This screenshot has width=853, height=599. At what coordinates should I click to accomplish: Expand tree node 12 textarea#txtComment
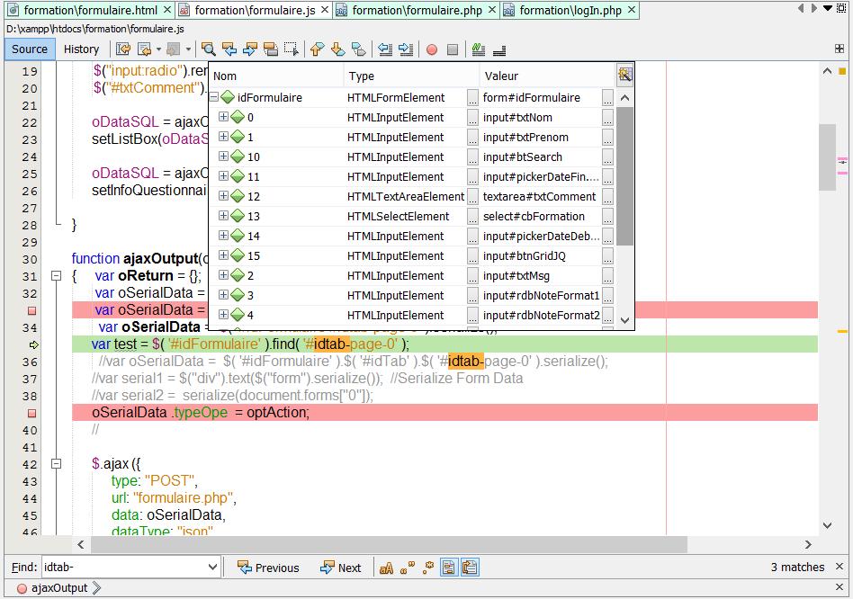223,196
